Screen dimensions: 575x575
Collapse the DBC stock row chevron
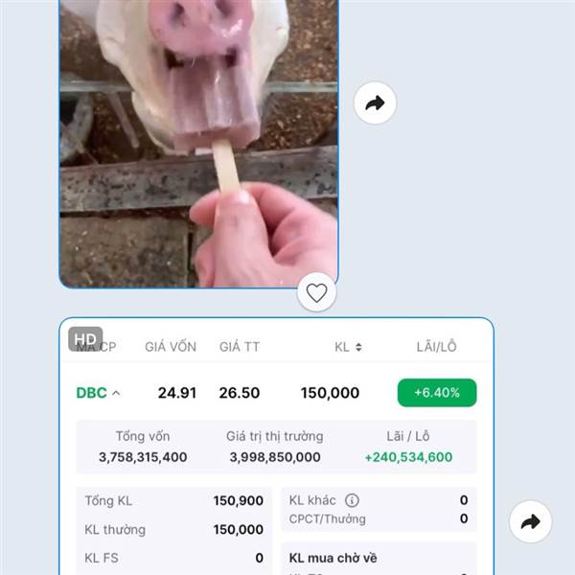(116, 393)
